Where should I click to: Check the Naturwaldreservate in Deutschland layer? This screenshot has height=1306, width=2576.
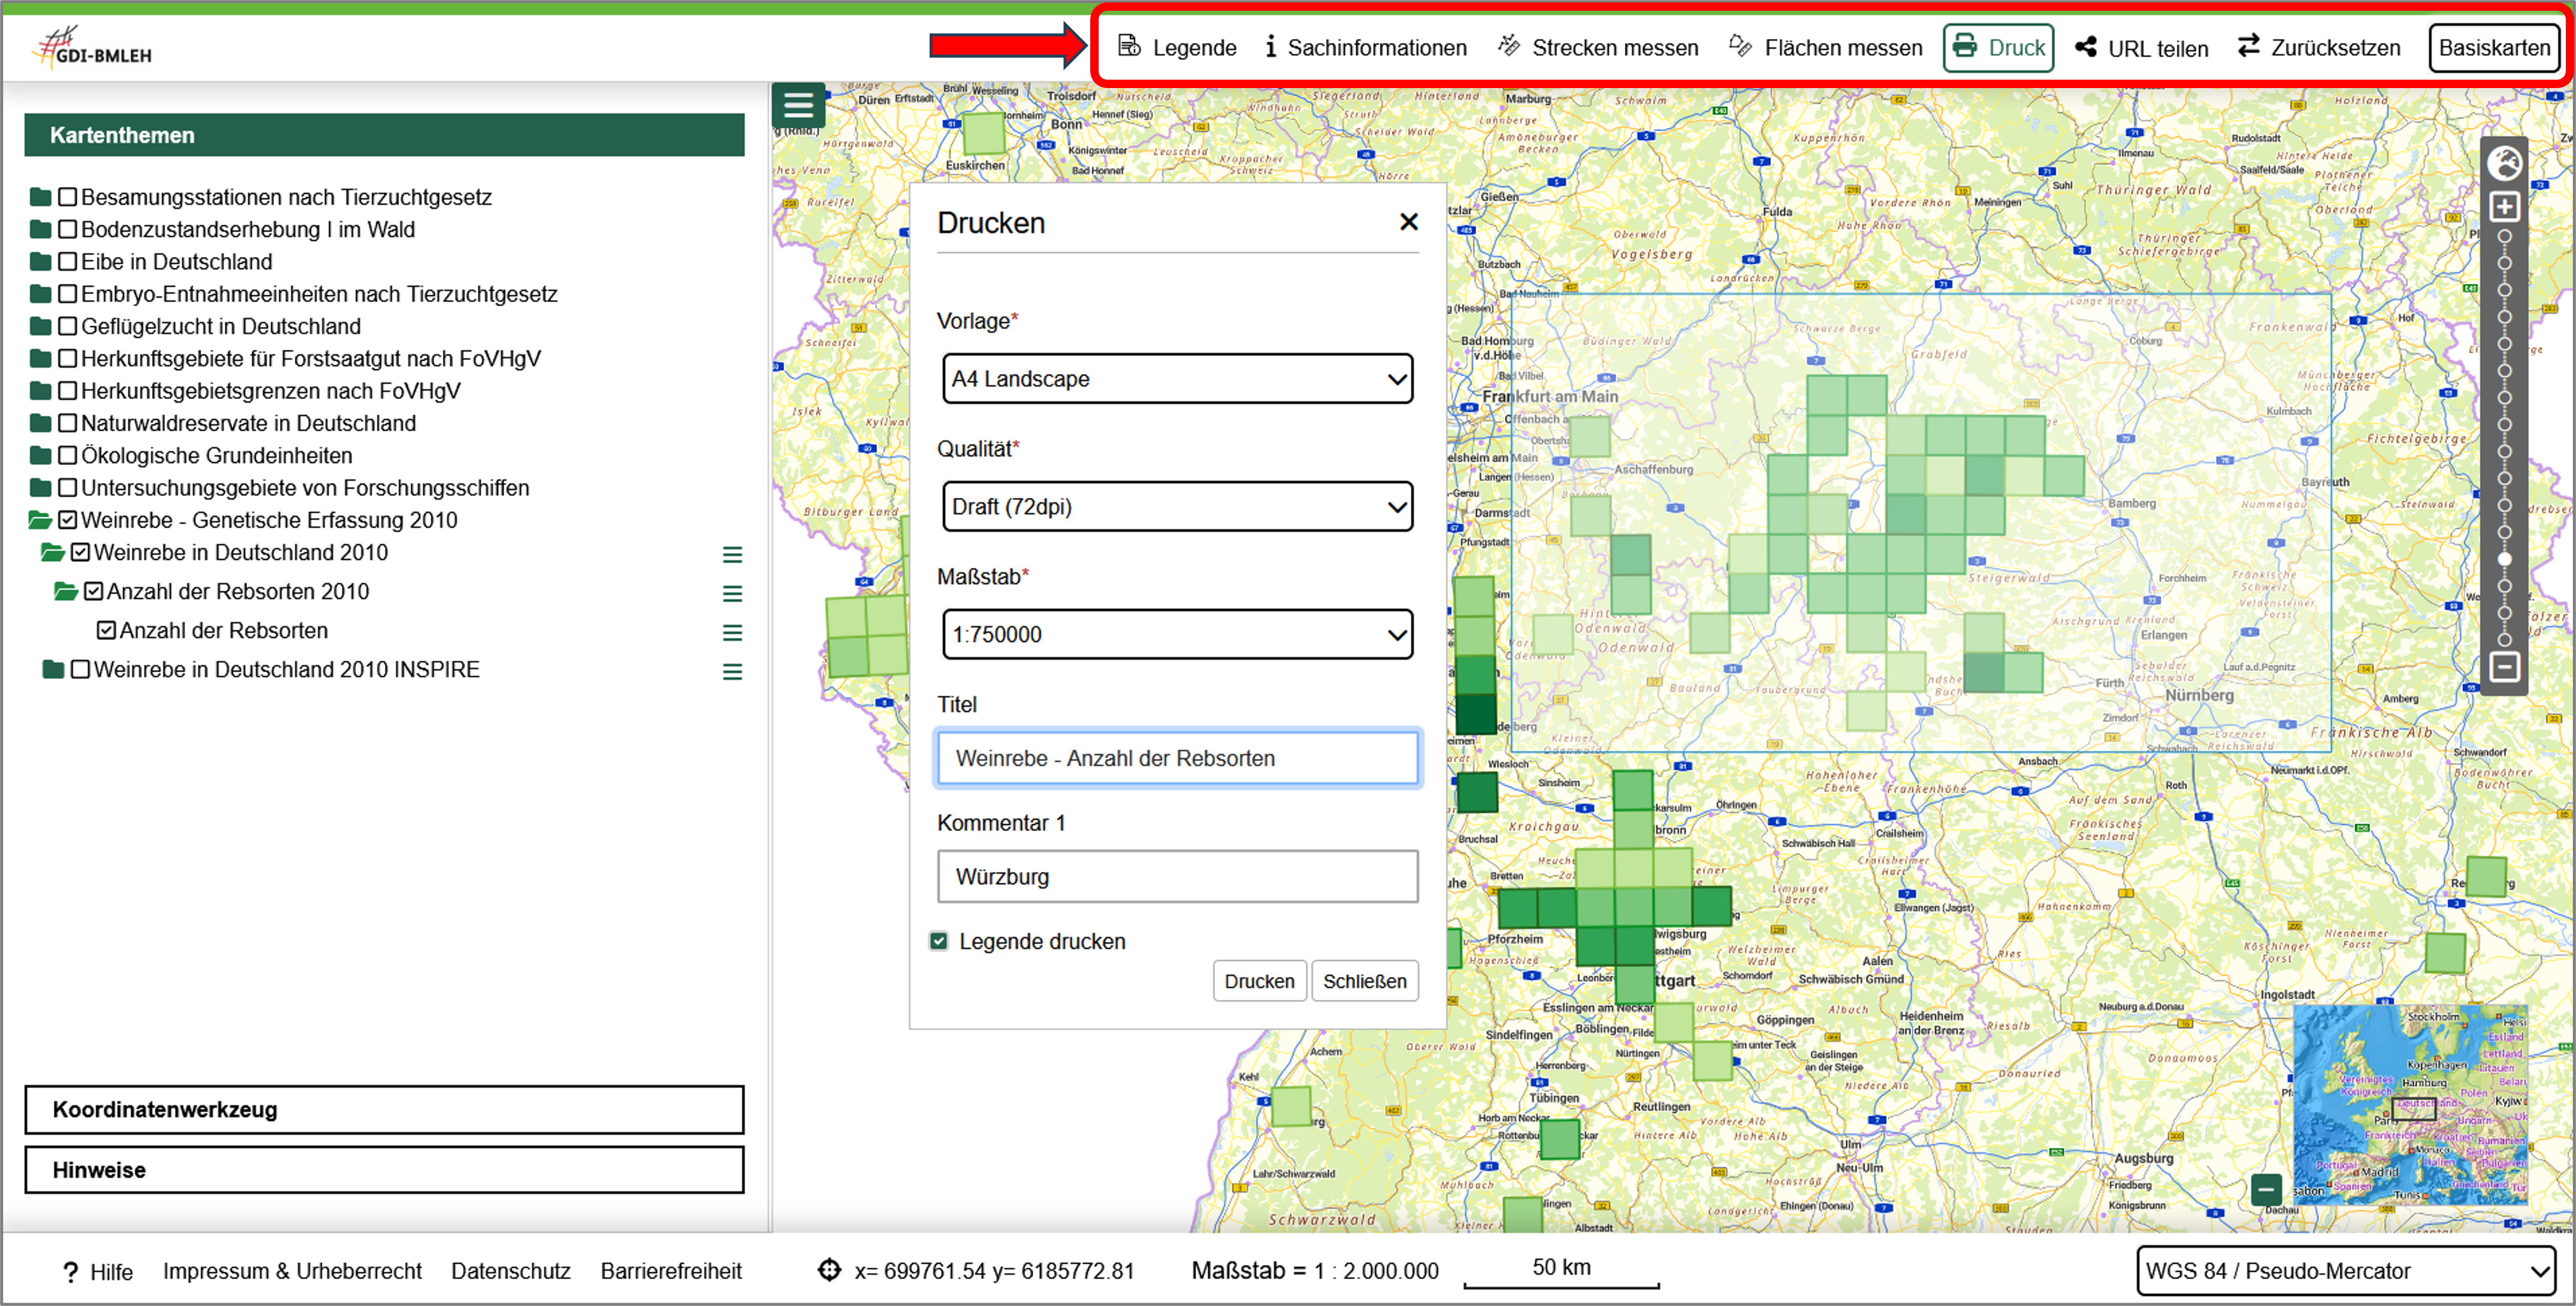click(68, 424)
